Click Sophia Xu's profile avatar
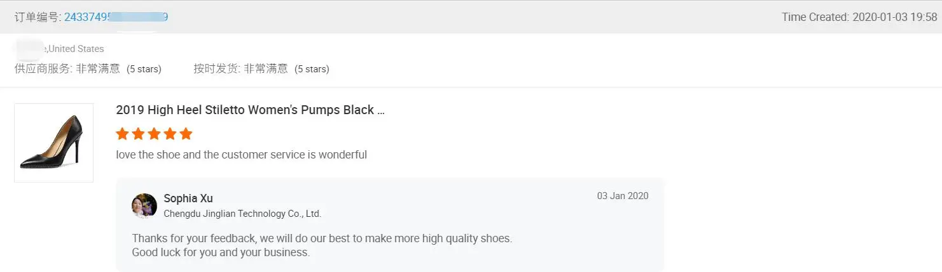 coord(144,205)
